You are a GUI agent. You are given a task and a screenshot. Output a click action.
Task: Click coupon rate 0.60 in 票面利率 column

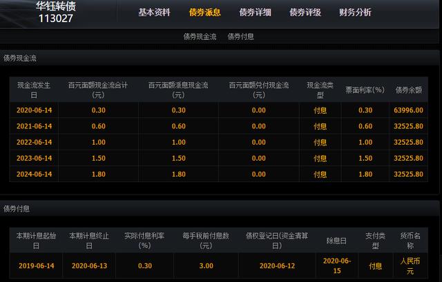click(x=365, y=126)
